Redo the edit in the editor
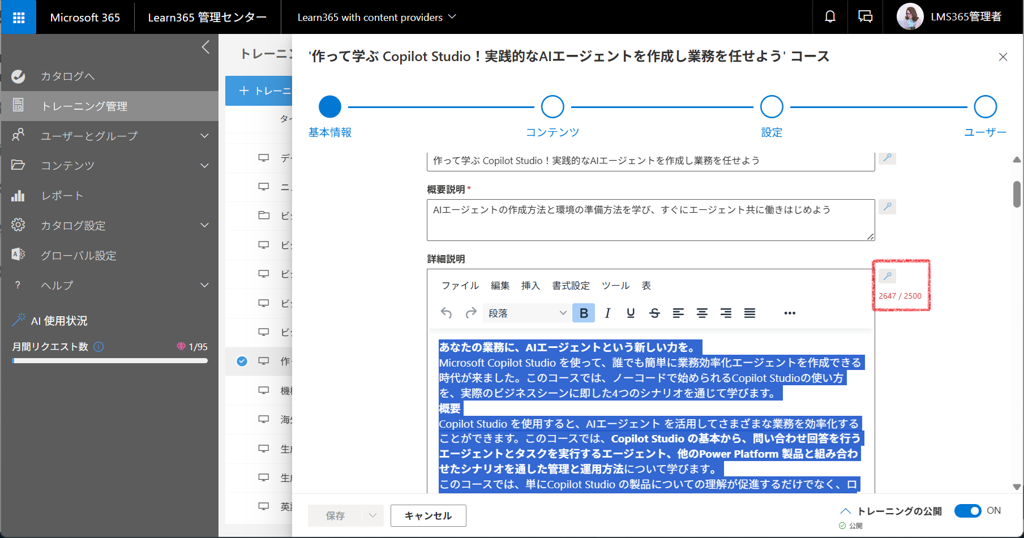Image resolution: width=1024 pixels, height=538 pixels. 470,313
